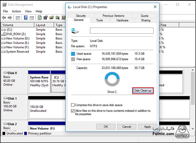Click the open folder toolbar icon
Image resolution: width=196 pixels, height=143 pixels.
click(x=51, y=17)
